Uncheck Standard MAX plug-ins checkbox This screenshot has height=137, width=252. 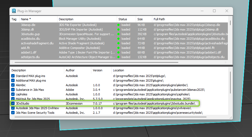(x=13, y=76)
